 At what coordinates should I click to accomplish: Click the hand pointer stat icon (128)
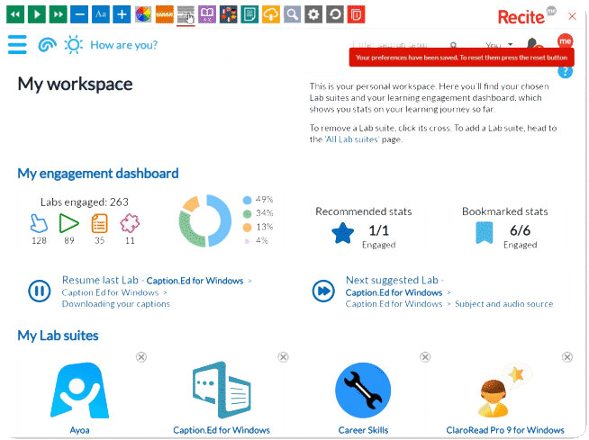pos(39,223)
